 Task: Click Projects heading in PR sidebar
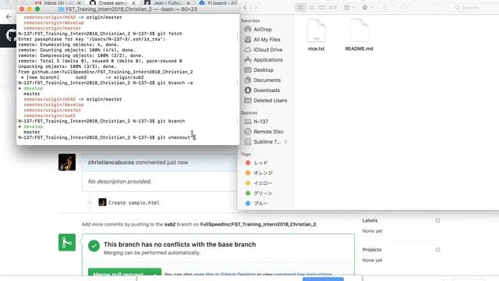372,250
